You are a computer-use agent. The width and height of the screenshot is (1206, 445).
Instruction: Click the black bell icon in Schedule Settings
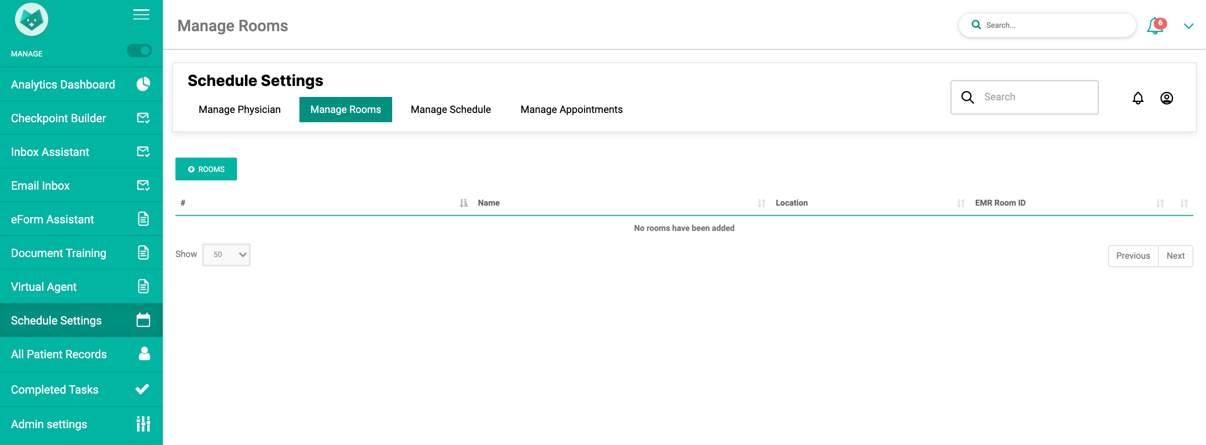click(x=1138, y=98)
